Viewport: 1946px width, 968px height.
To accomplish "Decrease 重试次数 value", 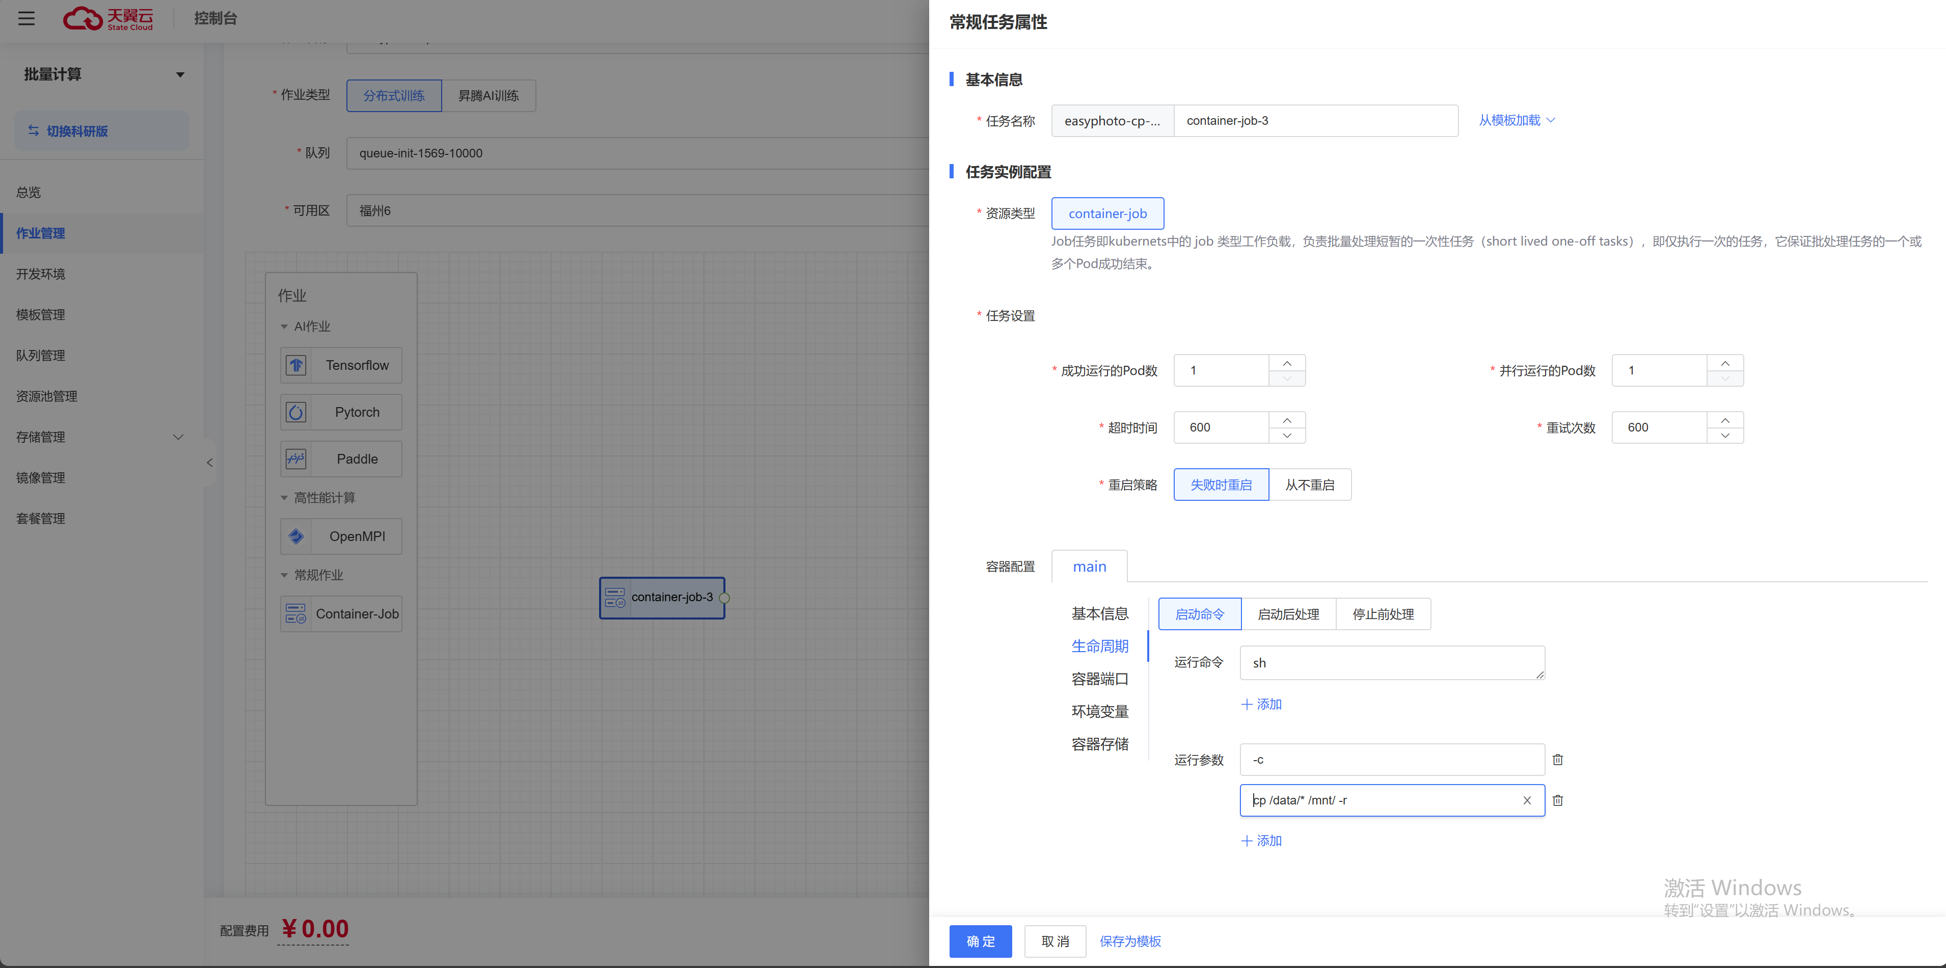I will [1725, 436].
